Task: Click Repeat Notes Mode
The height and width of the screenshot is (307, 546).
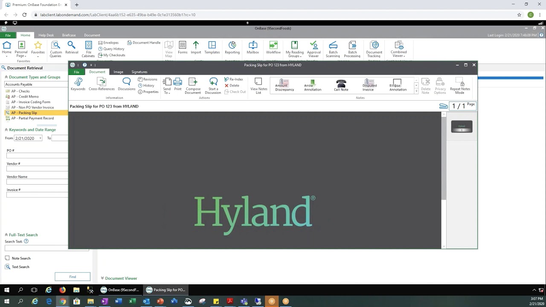Action: click(460, 86)
